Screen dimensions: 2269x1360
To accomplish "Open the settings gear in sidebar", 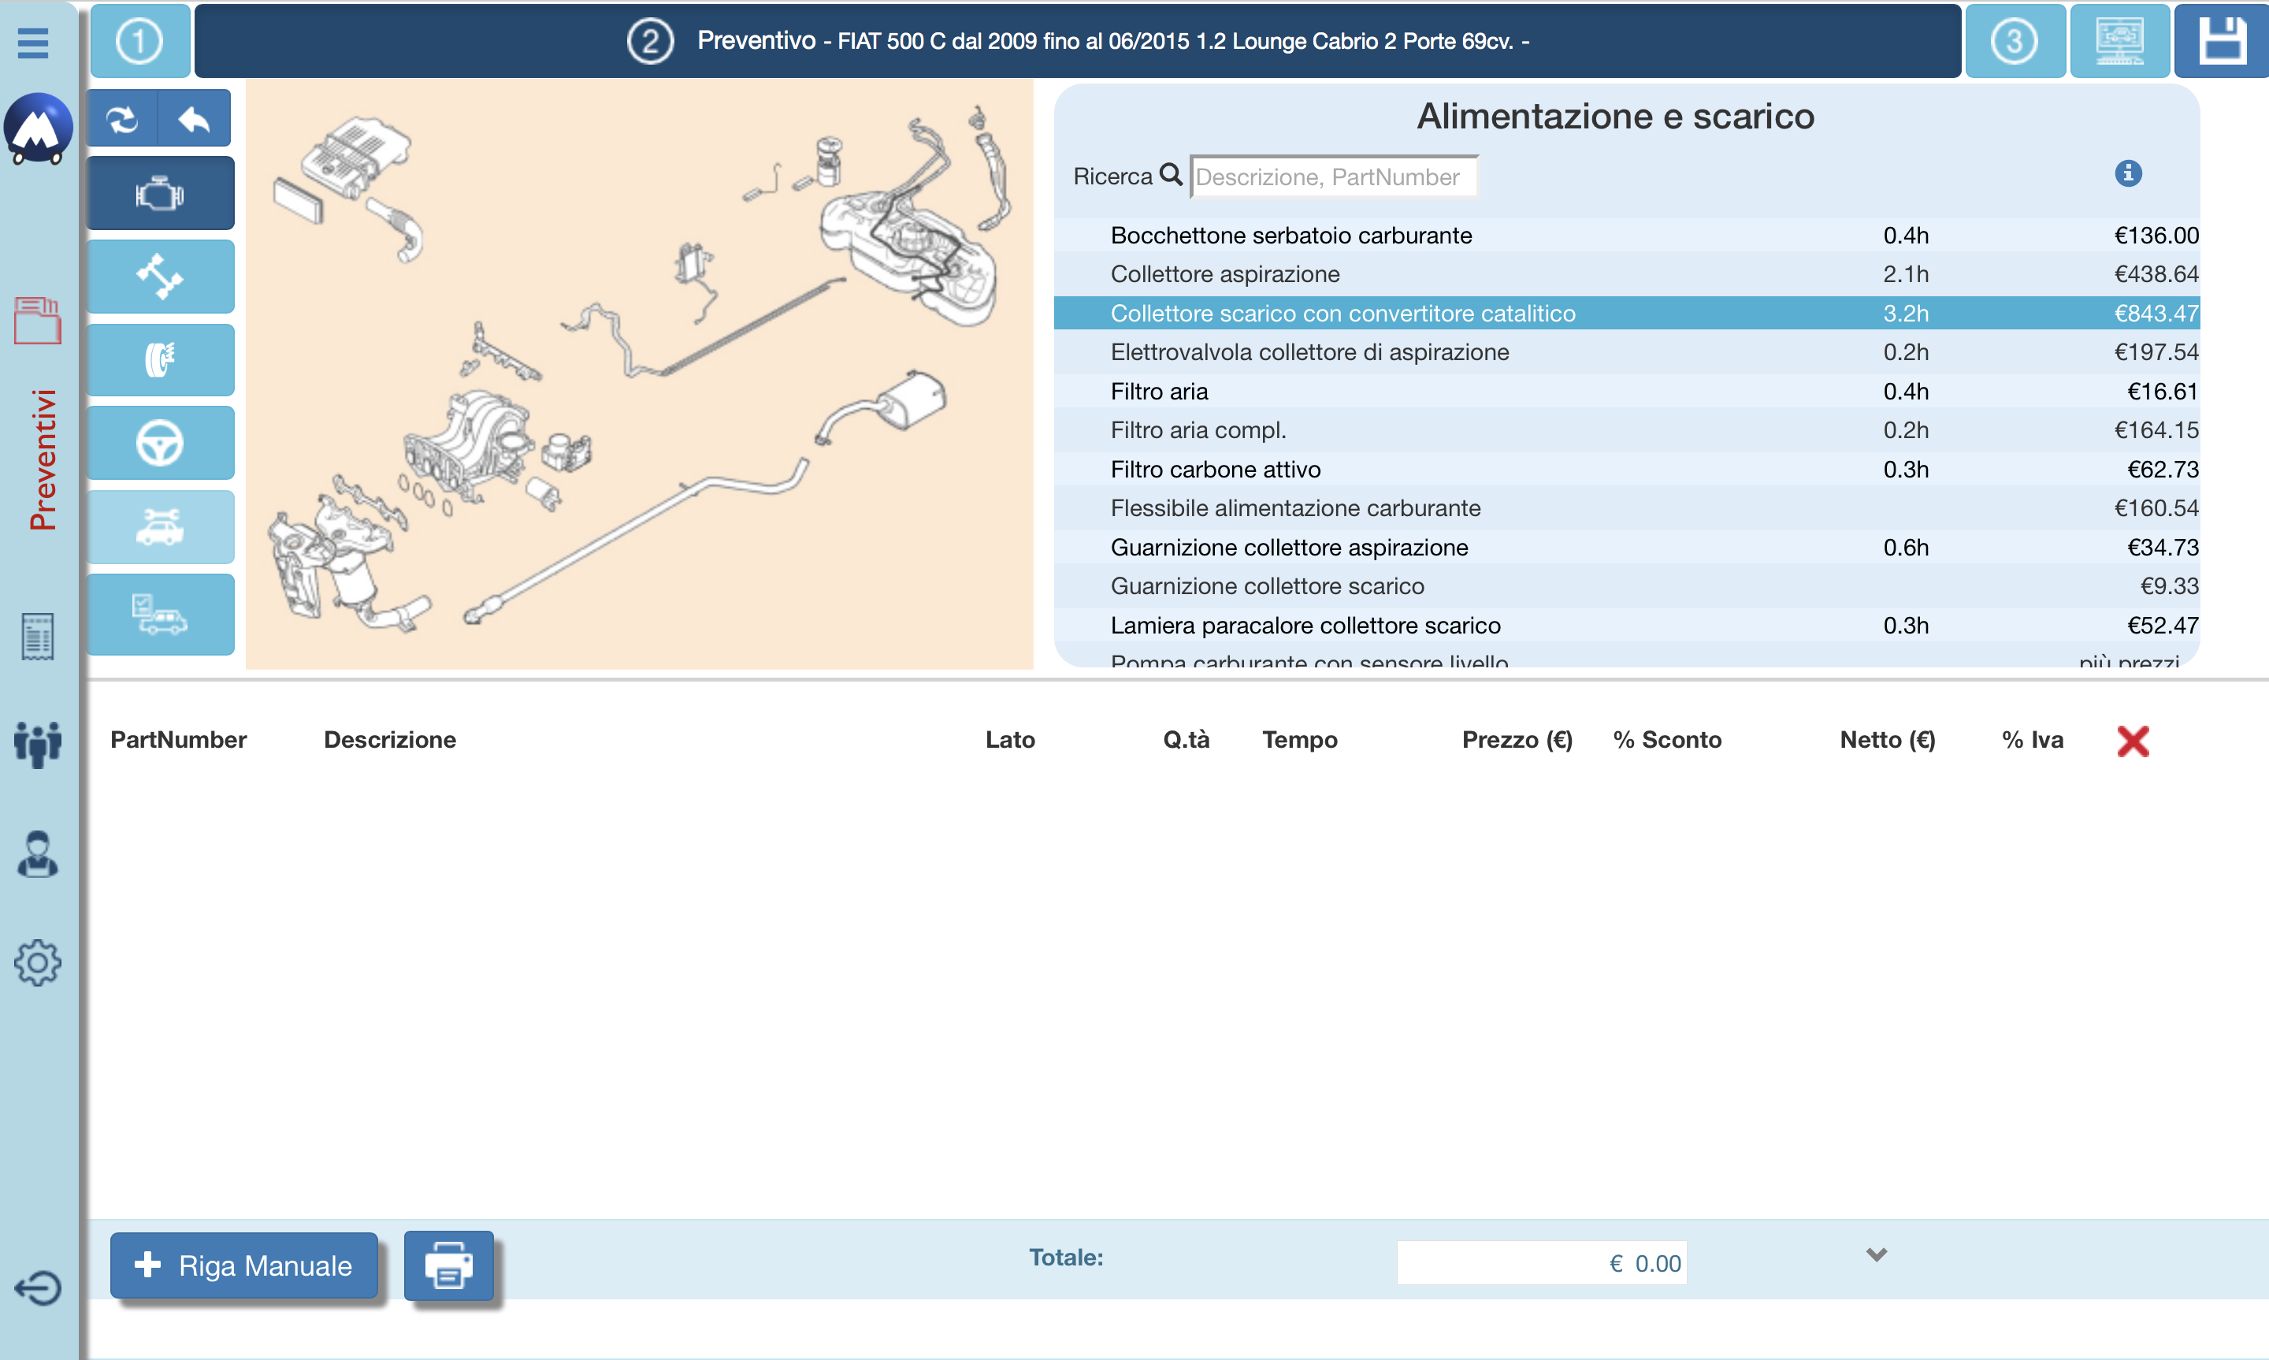I will tap(38, 962).
